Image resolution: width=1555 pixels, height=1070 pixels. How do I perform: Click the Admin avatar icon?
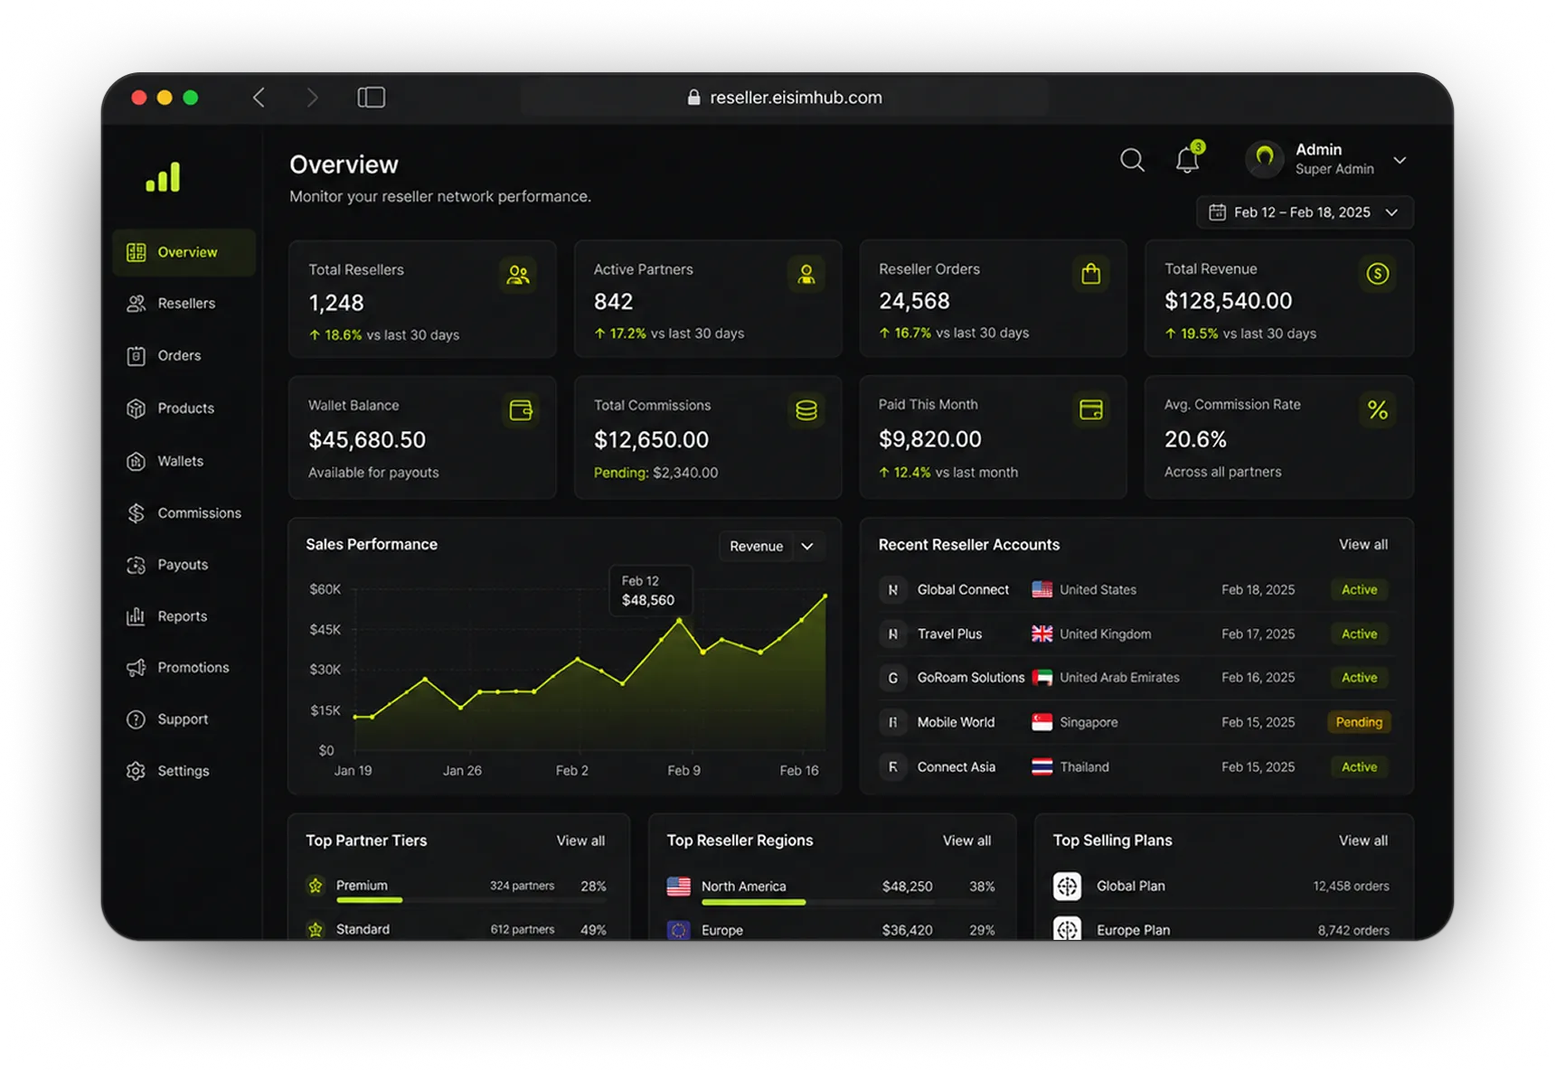pos(1265,159)
